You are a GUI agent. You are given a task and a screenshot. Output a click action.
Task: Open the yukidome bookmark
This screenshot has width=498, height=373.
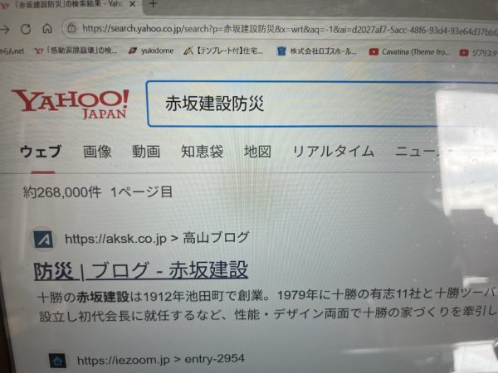click(151, 51)
